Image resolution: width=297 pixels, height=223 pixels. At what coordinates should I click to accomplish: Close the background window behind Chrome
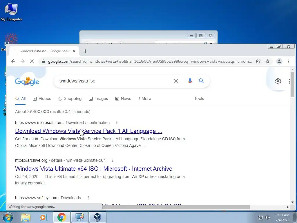(210, 36)
